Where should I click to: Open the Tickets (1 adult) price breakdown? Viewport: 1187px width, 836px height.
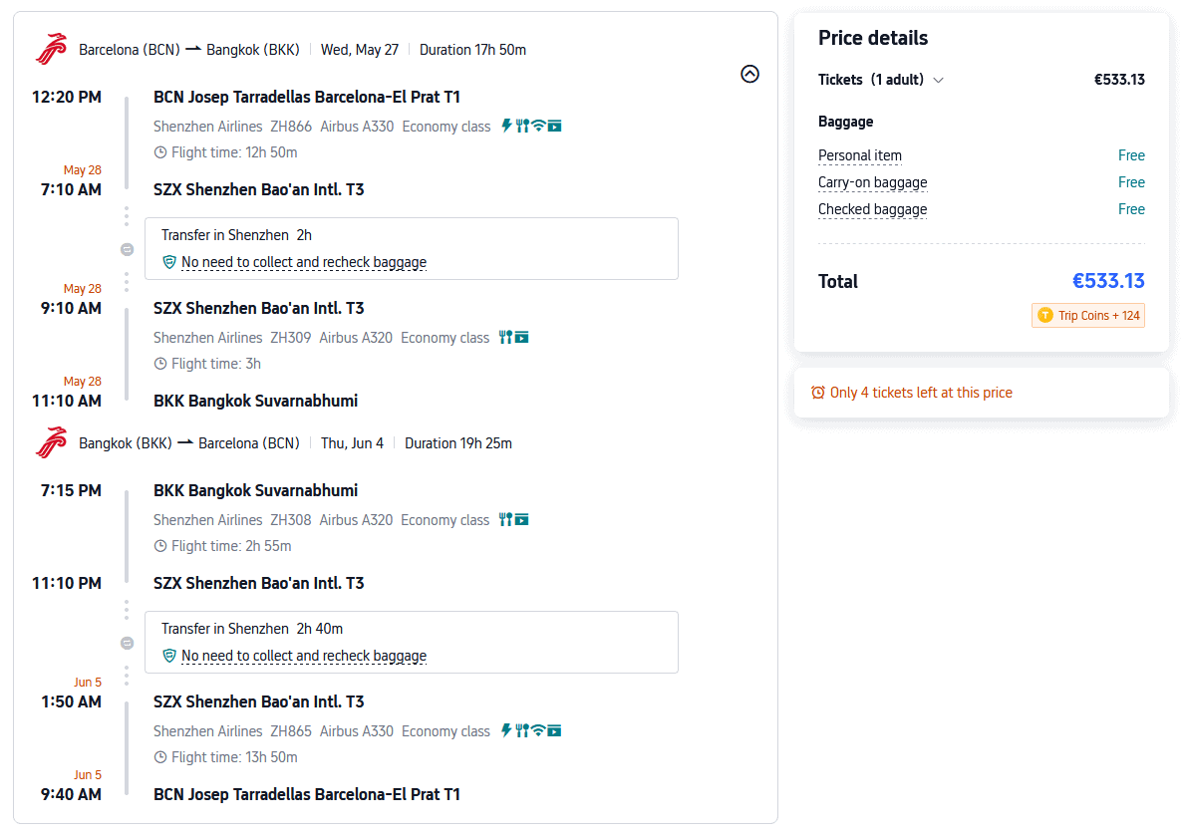(x=871, y=80)
